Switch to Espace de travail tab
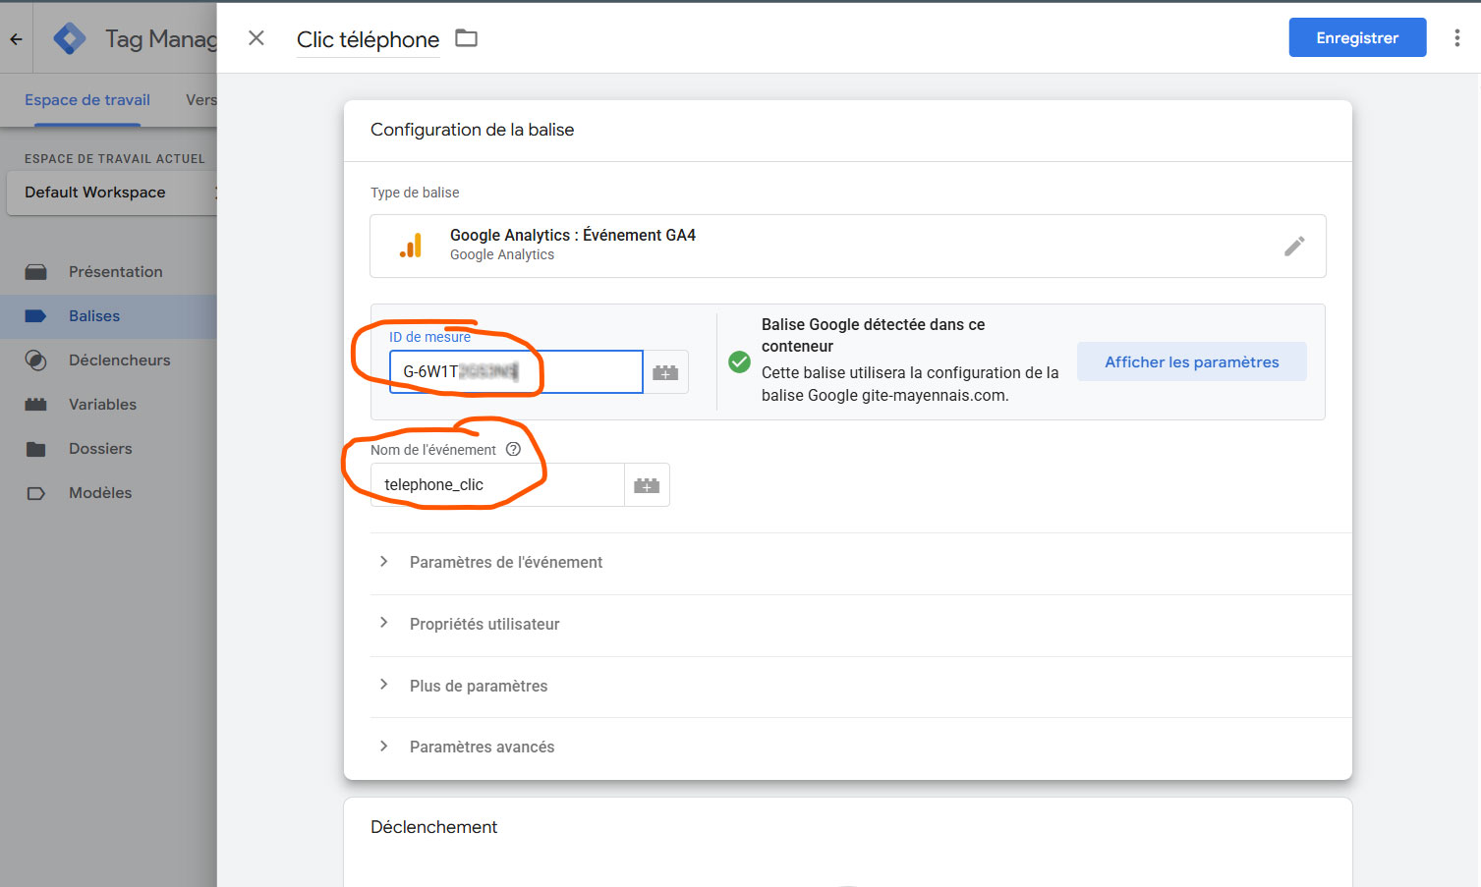Viewport: 1481px width, 887px height. (x=87, y=100)
